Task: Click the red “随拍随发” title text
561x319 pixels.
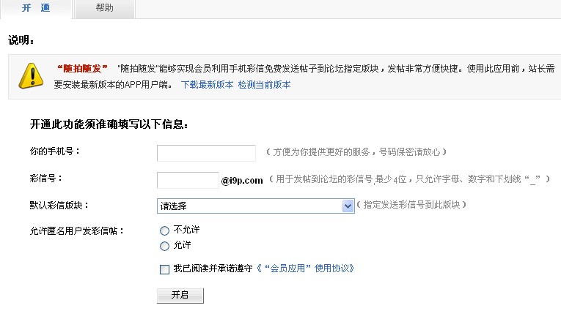Action: (x=82, y=68)
